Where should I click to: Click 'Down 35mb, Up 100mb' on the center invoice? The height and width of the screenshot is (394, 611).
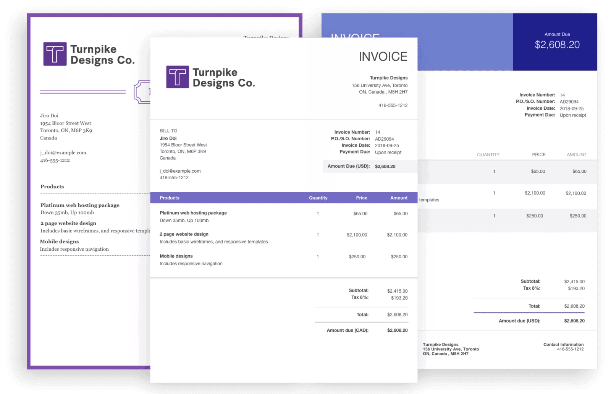point(184,221)
